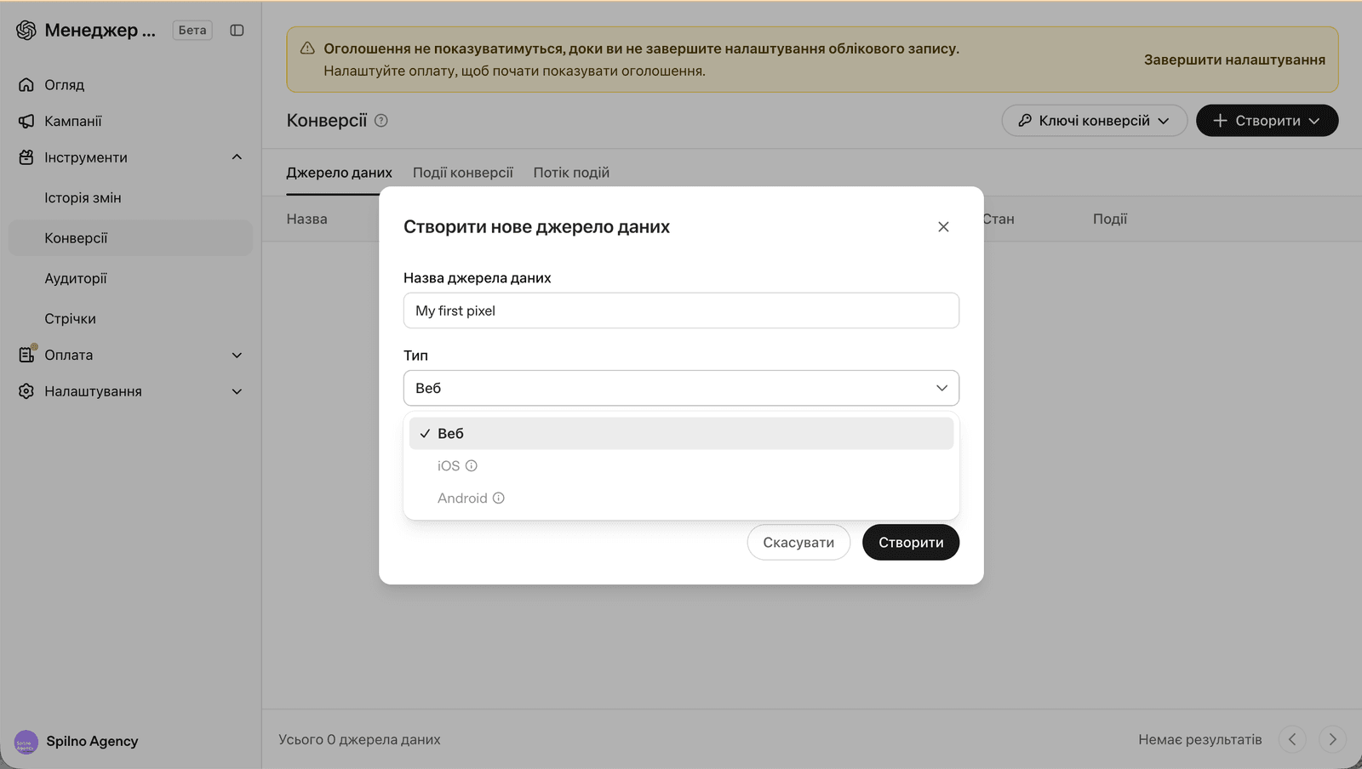This screenshot has width=1362, height=769.
Task: Click the Налаштування gear icon
Action: pyautogui.click(x=26, y=391)
